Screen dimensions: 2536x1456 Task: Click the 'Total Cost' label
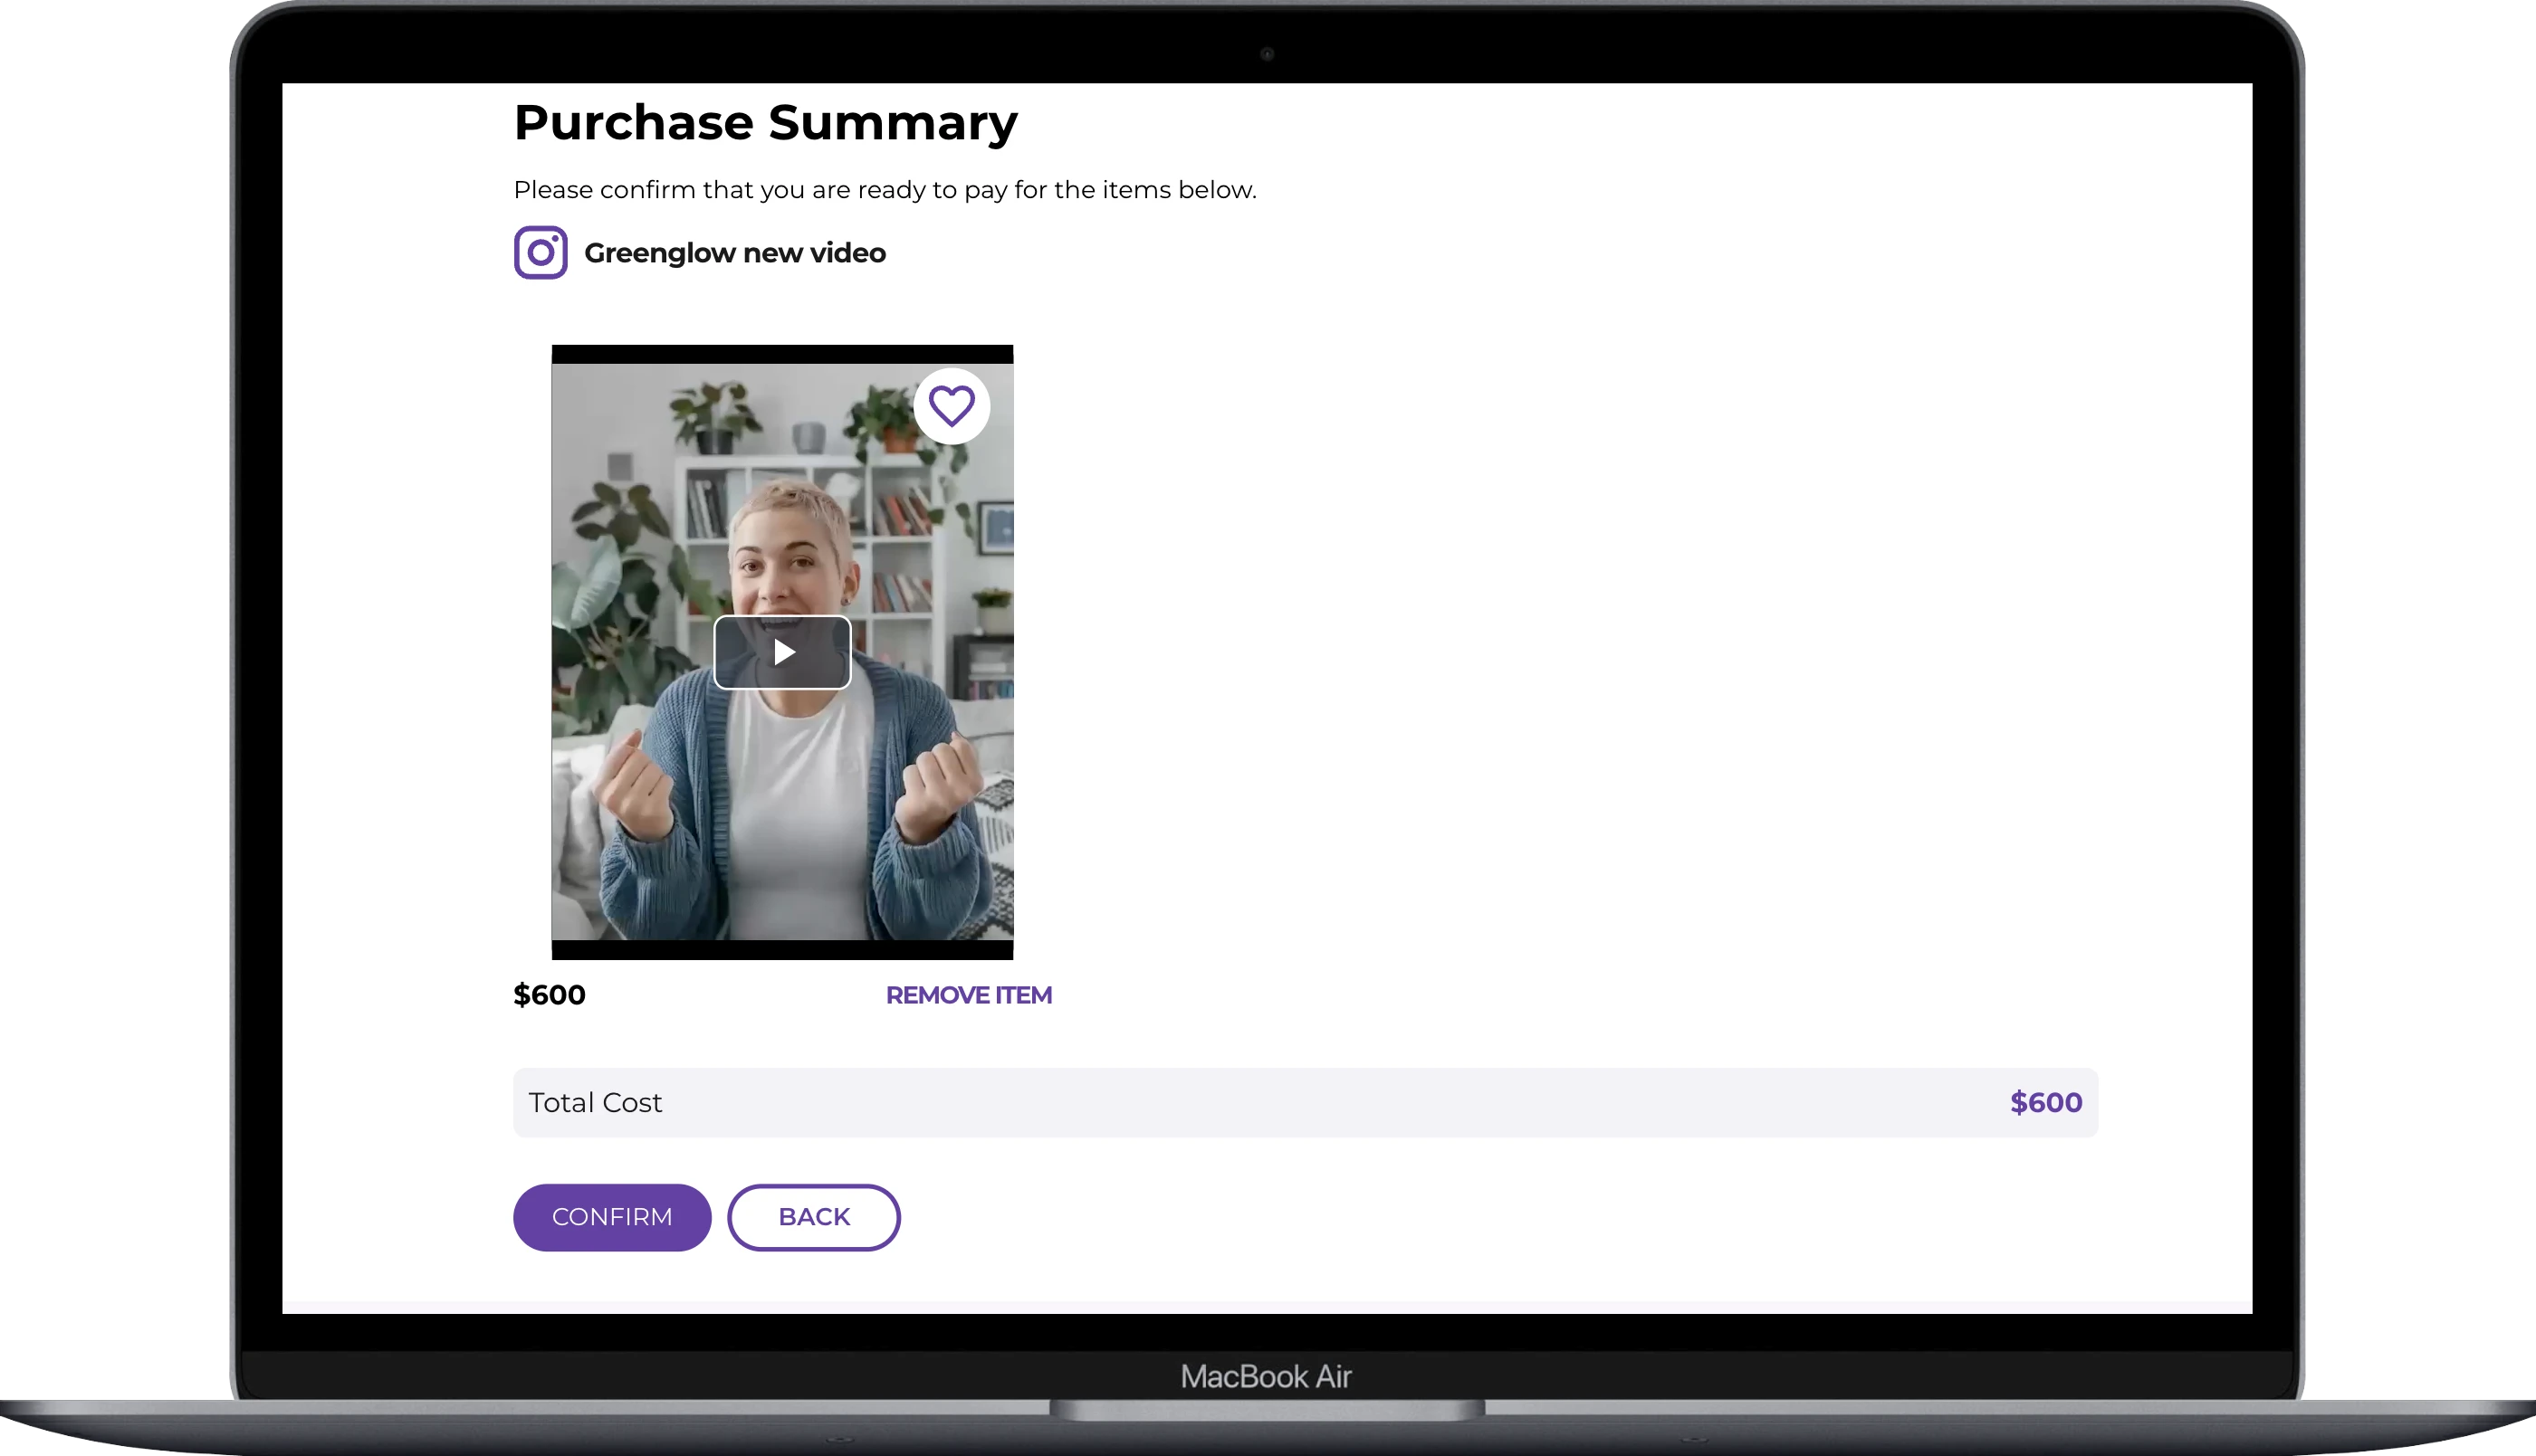tap(595, 1102)
